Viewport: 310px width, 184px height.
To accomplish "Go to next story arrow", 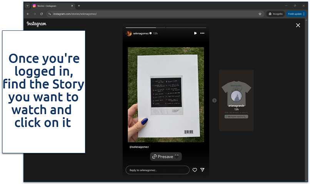I will pyautogui.click(x=214, y=101).
